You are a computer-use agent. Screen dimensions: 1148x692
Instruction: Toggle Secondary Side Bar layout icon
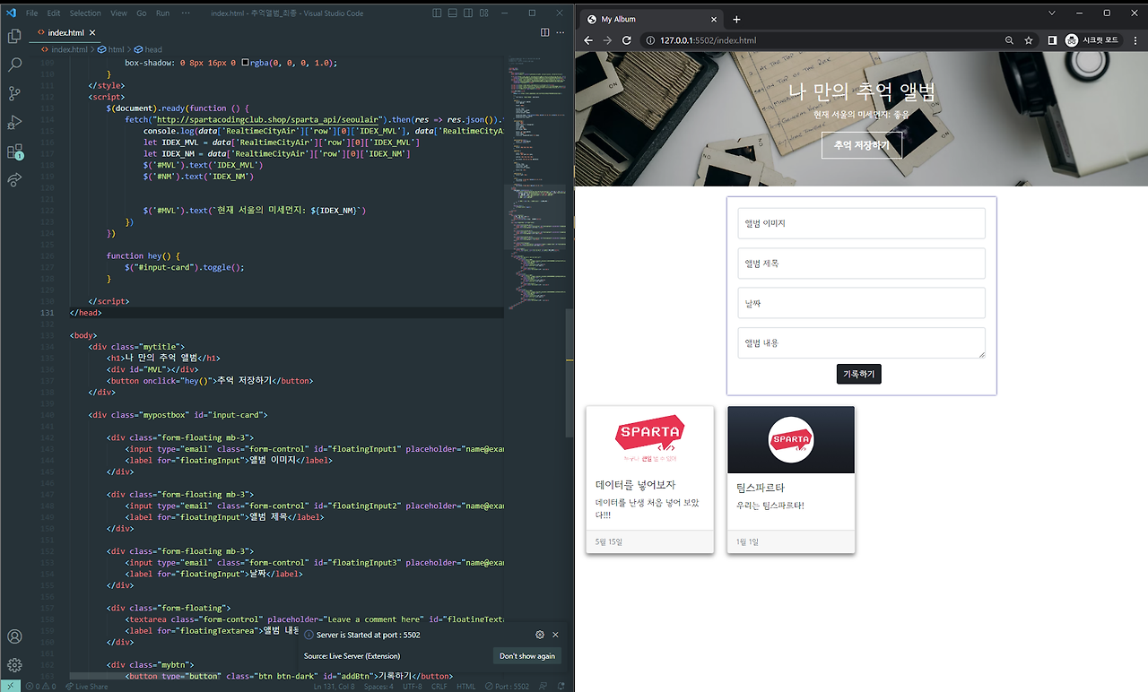[469, 13]
